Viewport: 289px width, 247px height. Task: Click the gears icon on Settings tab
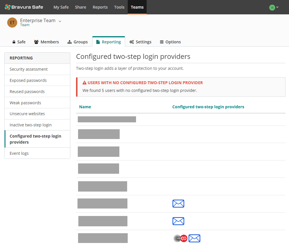coord(132,42)
